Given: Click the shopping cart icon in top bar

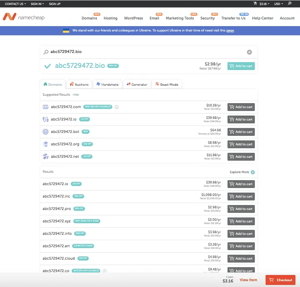Looking at the screenshot, I should (255, 3).
